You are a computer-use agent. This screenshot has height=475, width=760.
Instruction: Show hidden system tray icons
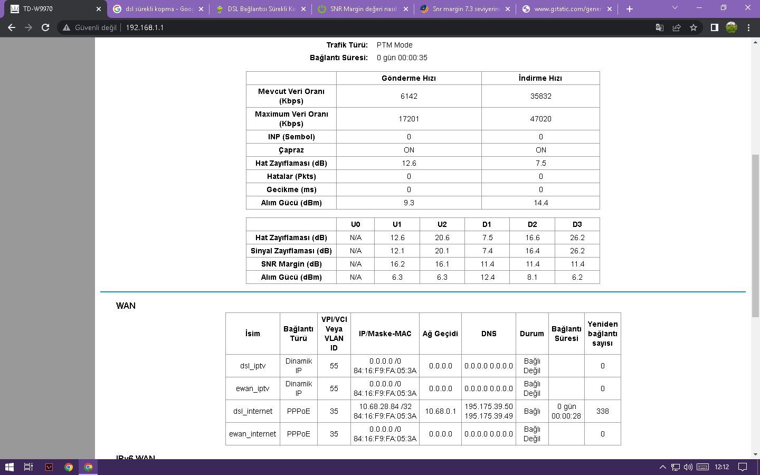663,467
